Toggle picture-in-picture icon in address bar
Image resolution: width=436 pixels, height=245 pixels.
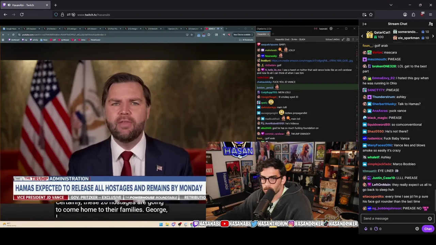click(364, 15)
